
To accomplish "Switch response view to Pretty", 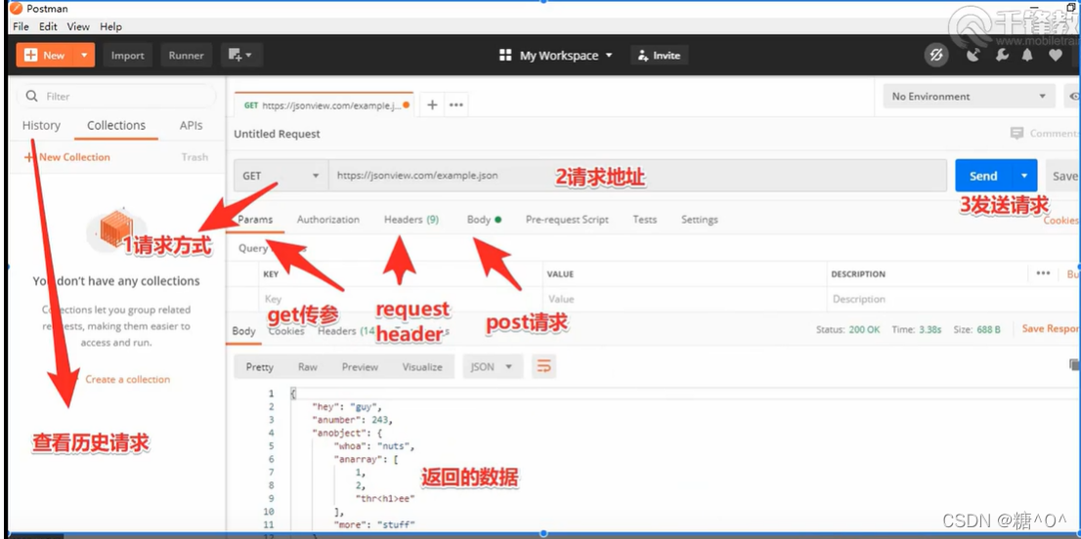I will [x=260, y=367].
